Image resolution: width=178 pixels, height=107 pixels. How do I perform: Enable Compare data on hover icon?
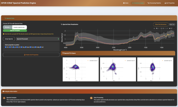coord(172,28)
